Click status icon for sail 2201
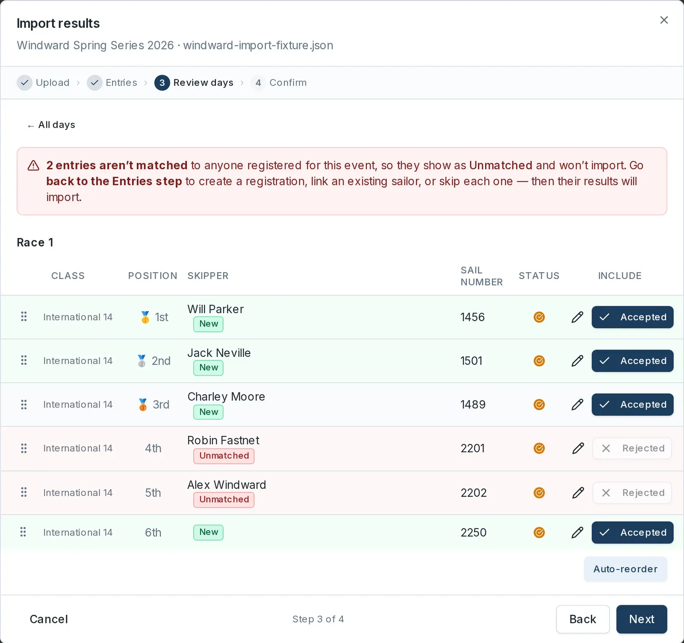The image size is (684, 643). click(539, 448)
